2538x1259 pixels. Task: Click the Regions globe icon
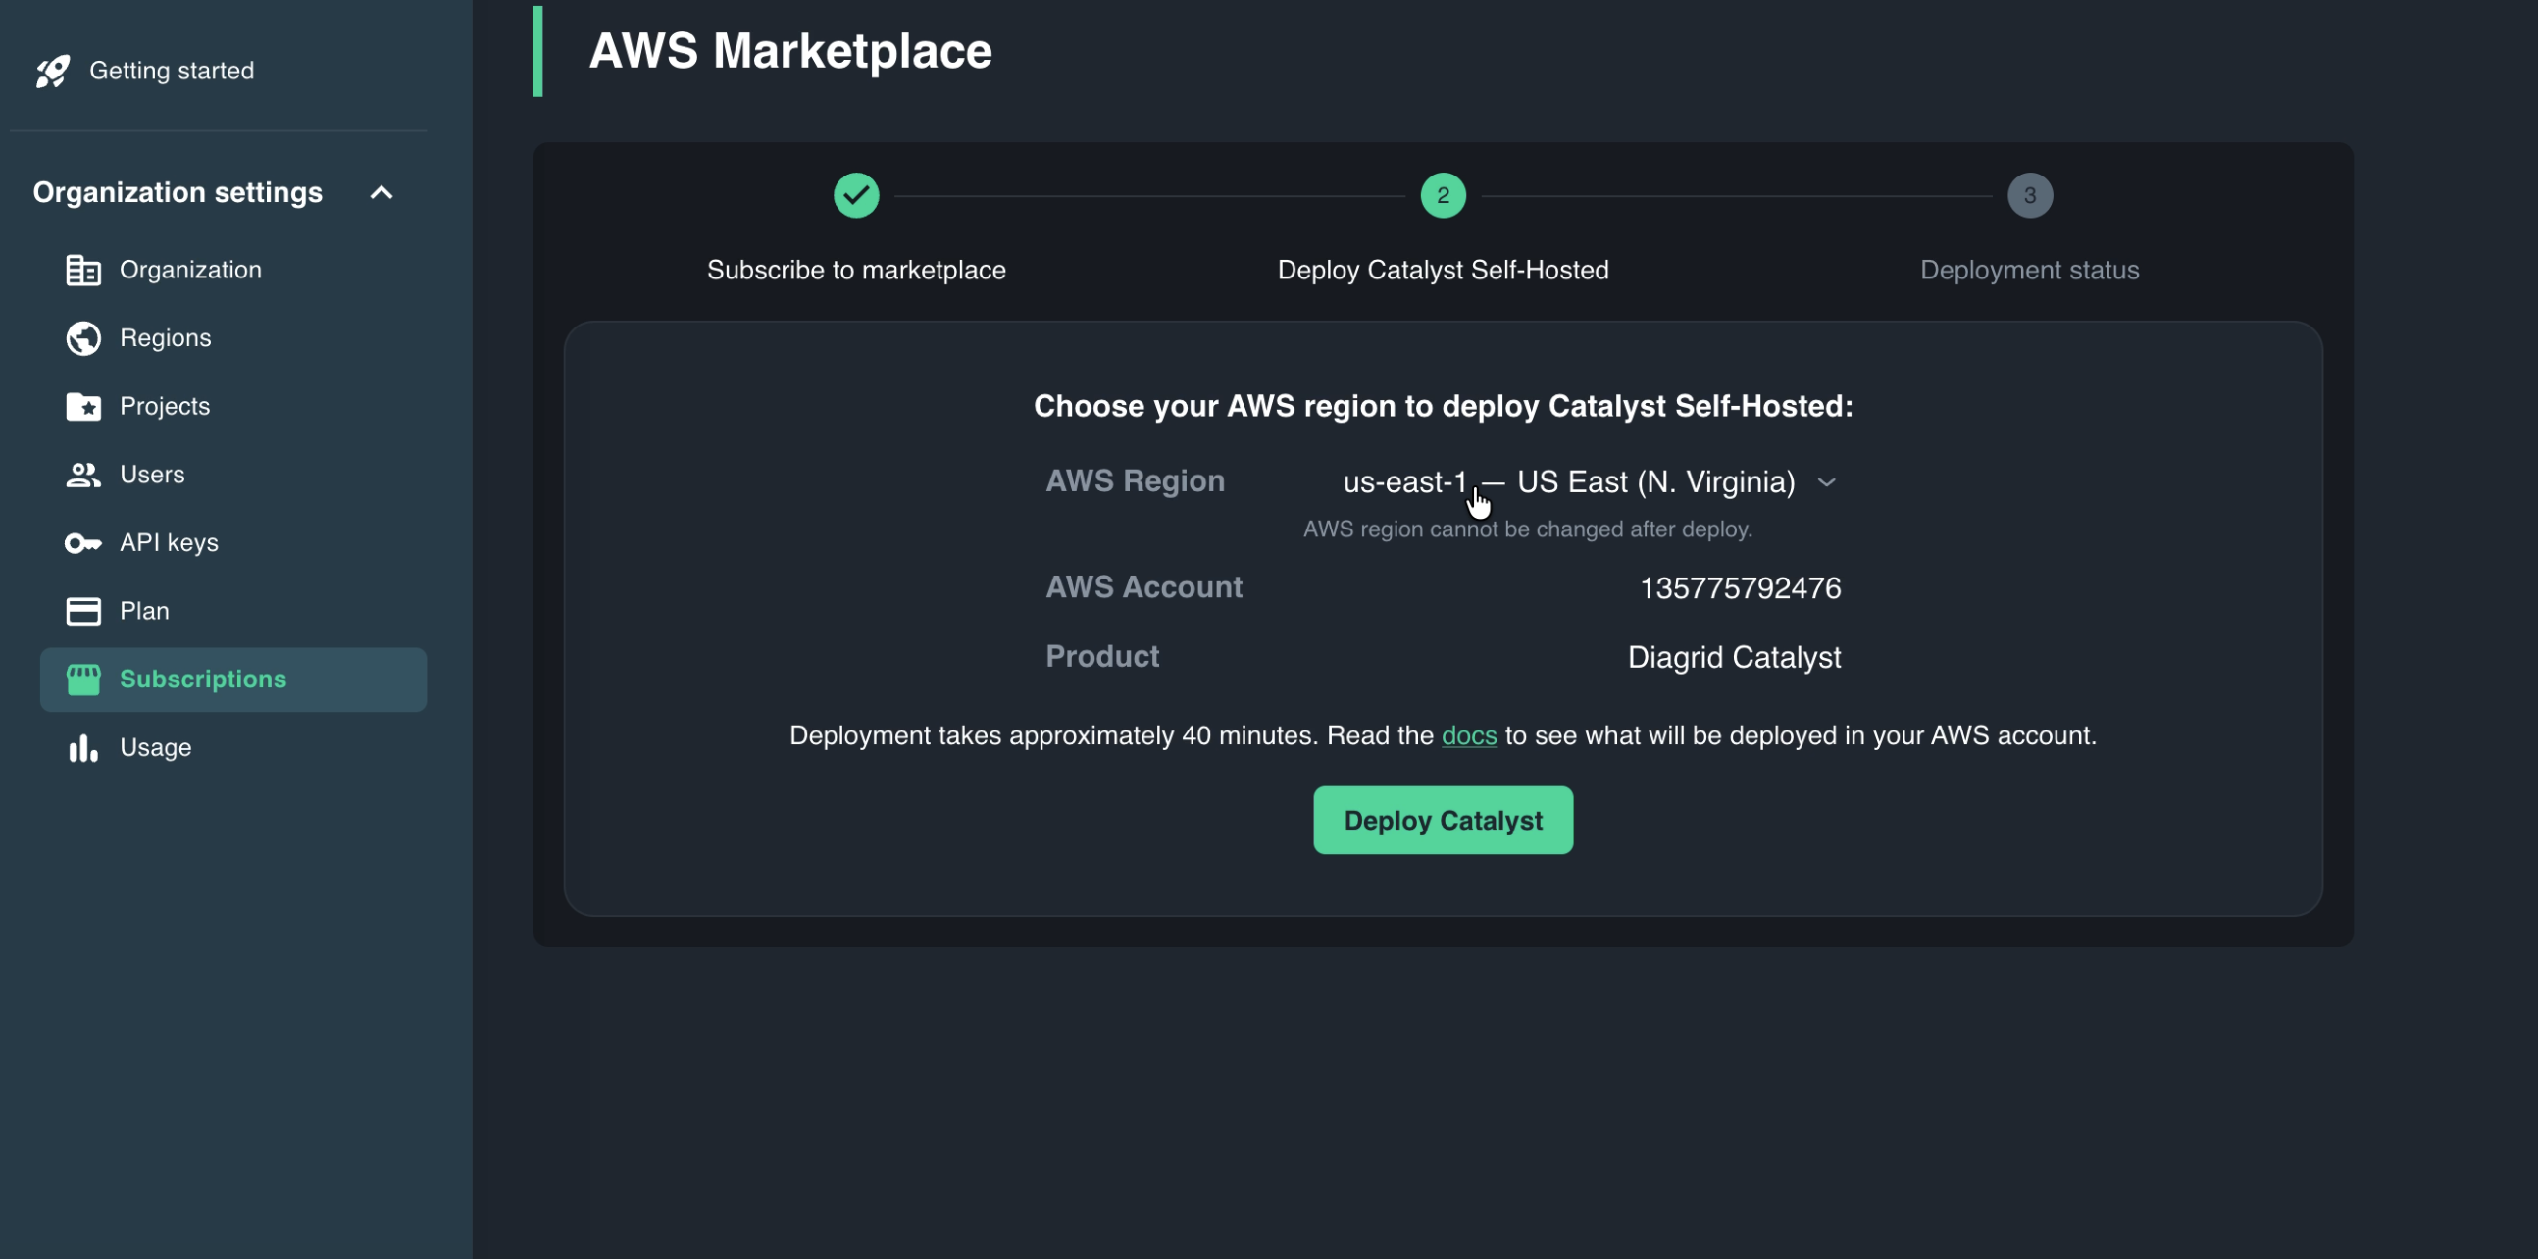pyautogui.click(x=83, y=338)
